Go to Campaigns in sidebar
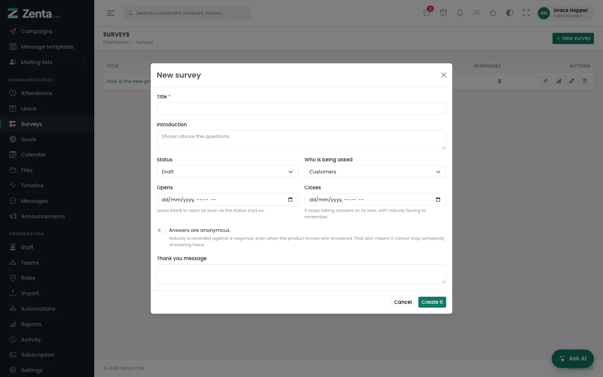Image resolution: width=603 pixels, height=377 pixels. point(47,31)
